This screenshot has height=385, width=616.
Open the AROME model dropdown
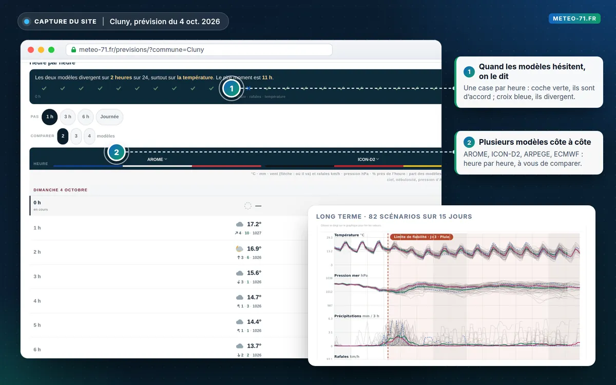click(x=157, y=160)
